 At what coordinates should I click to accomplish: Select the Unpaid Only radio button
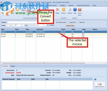(x=68, y=22)
